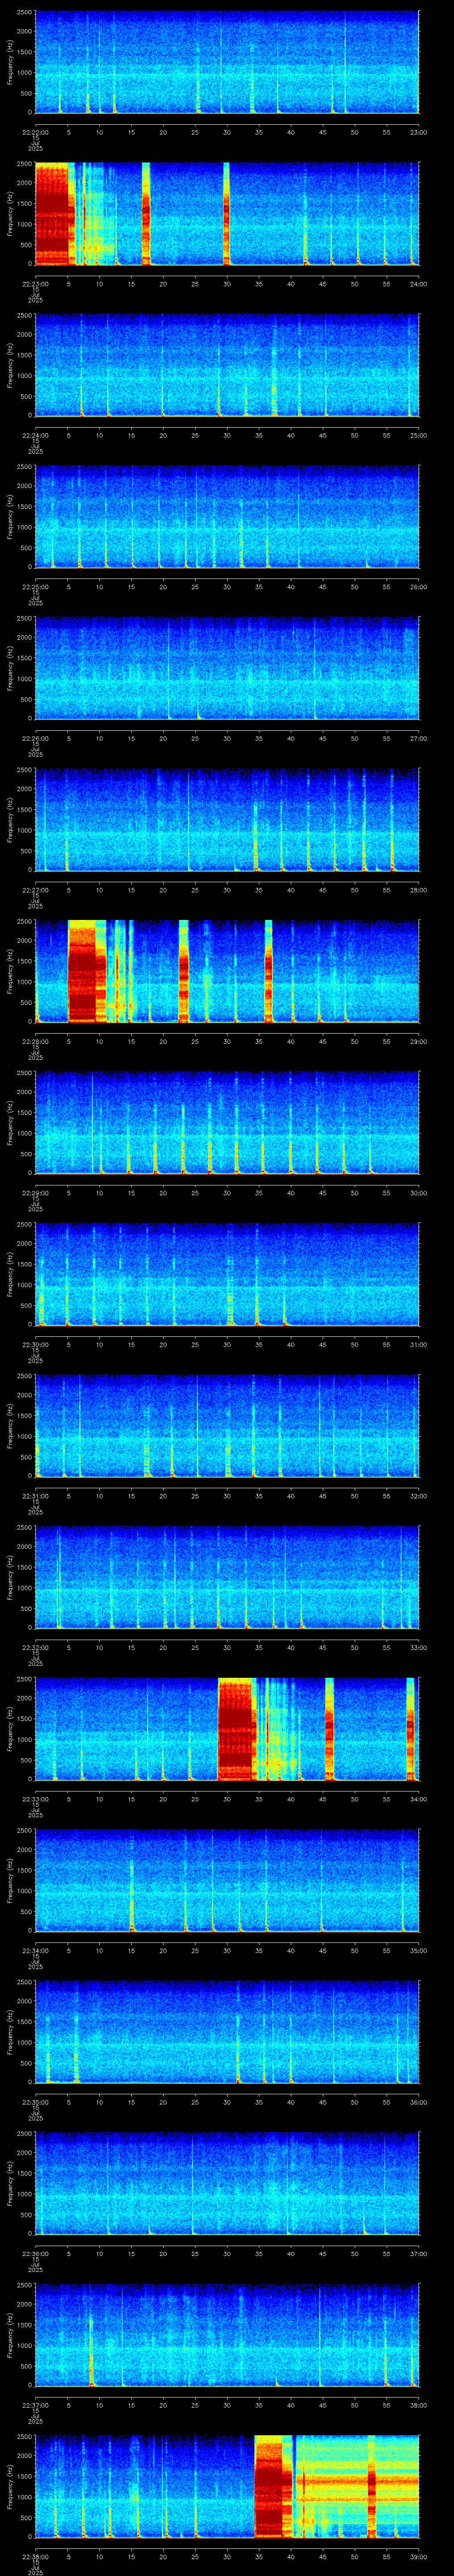Open the spectrogram panel starting at 22:35:00
Screen dimensions: 454x2576
[227, 2032]
